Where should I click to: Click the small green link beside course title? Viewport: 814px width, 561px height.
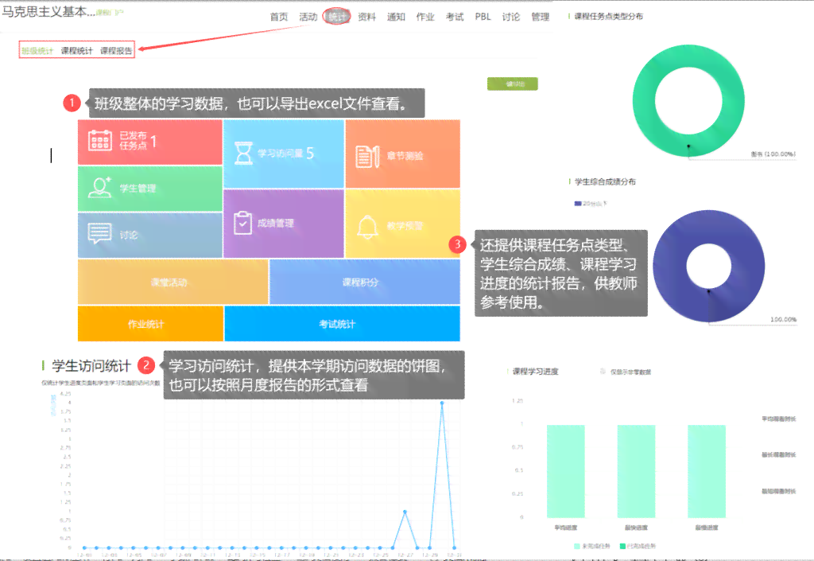[x=110, y=12]
